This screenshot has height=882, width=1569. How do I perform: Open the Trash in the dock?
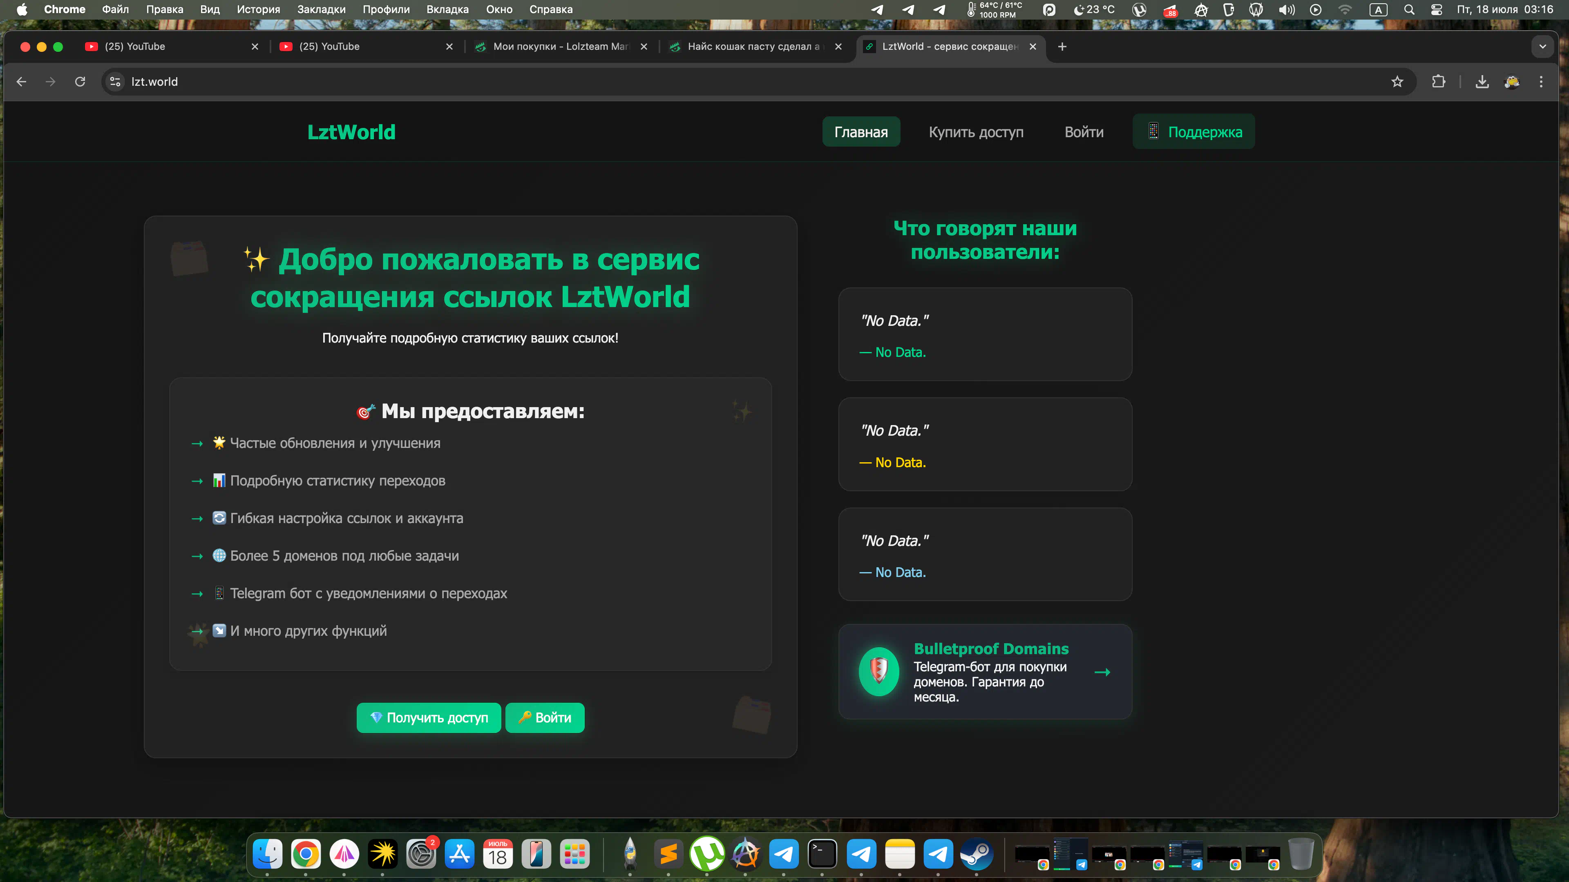(1301, 854)
